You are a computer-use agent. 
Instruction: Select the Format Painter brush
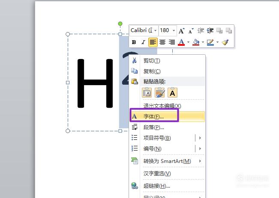[x=225, y=42]
